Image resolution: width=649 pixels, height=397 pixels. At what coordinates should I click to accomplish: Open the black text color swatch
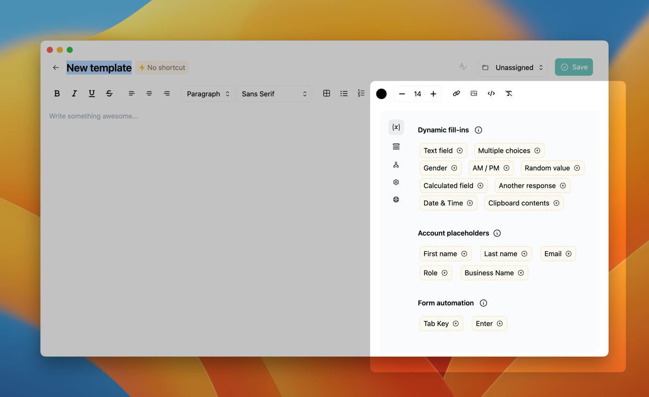(x=381, y=94)
